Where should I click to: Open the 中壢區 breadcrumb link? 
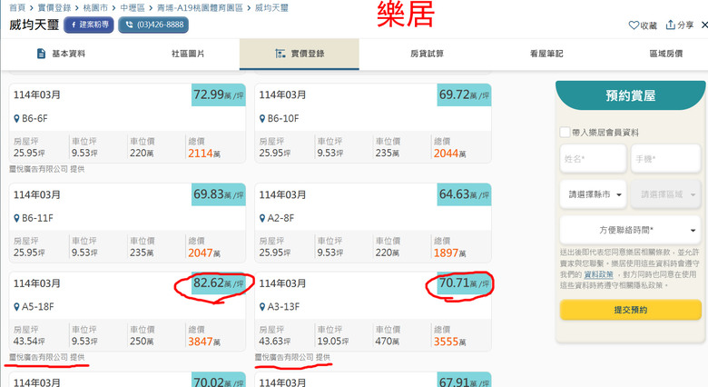point(133,7)
